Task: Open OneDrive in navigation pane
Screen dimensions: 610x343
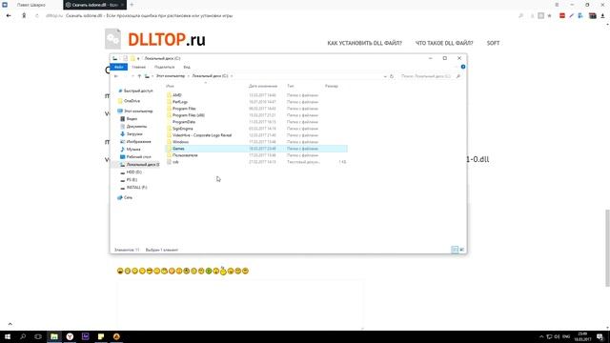Action: 132,101
